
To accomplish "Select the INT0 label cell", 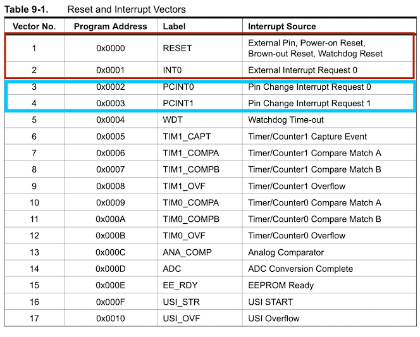I will pyautogui.click(x=173, y=70).
